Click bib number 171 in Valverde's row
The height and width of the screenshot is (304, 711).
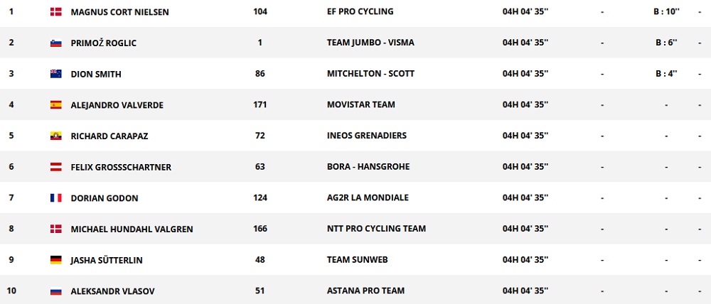(260, 105)
